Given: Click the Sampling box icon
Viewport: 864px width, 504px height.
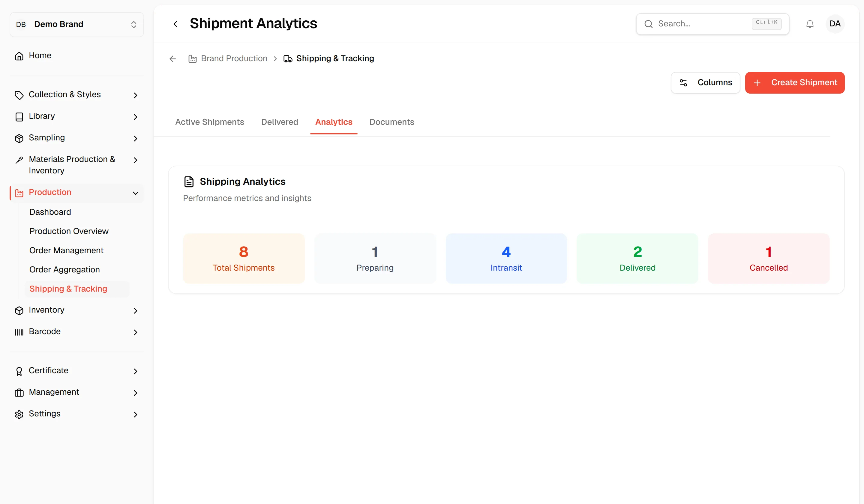Looking at the screenshot, I should click(x=19, y=138).
